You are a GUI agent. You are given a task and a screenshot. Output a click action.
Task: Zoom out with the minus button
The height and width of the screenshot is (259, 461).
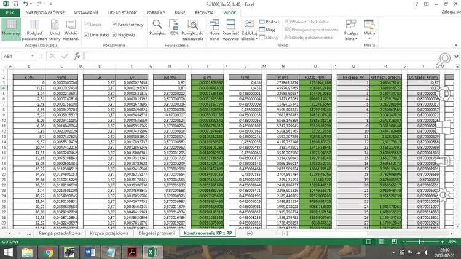(404, 242)
